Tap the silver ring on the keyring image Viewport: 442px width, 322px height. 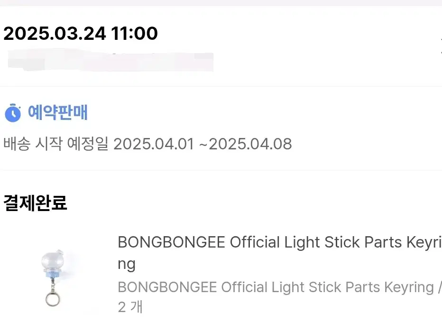click(x=53, y=299)
